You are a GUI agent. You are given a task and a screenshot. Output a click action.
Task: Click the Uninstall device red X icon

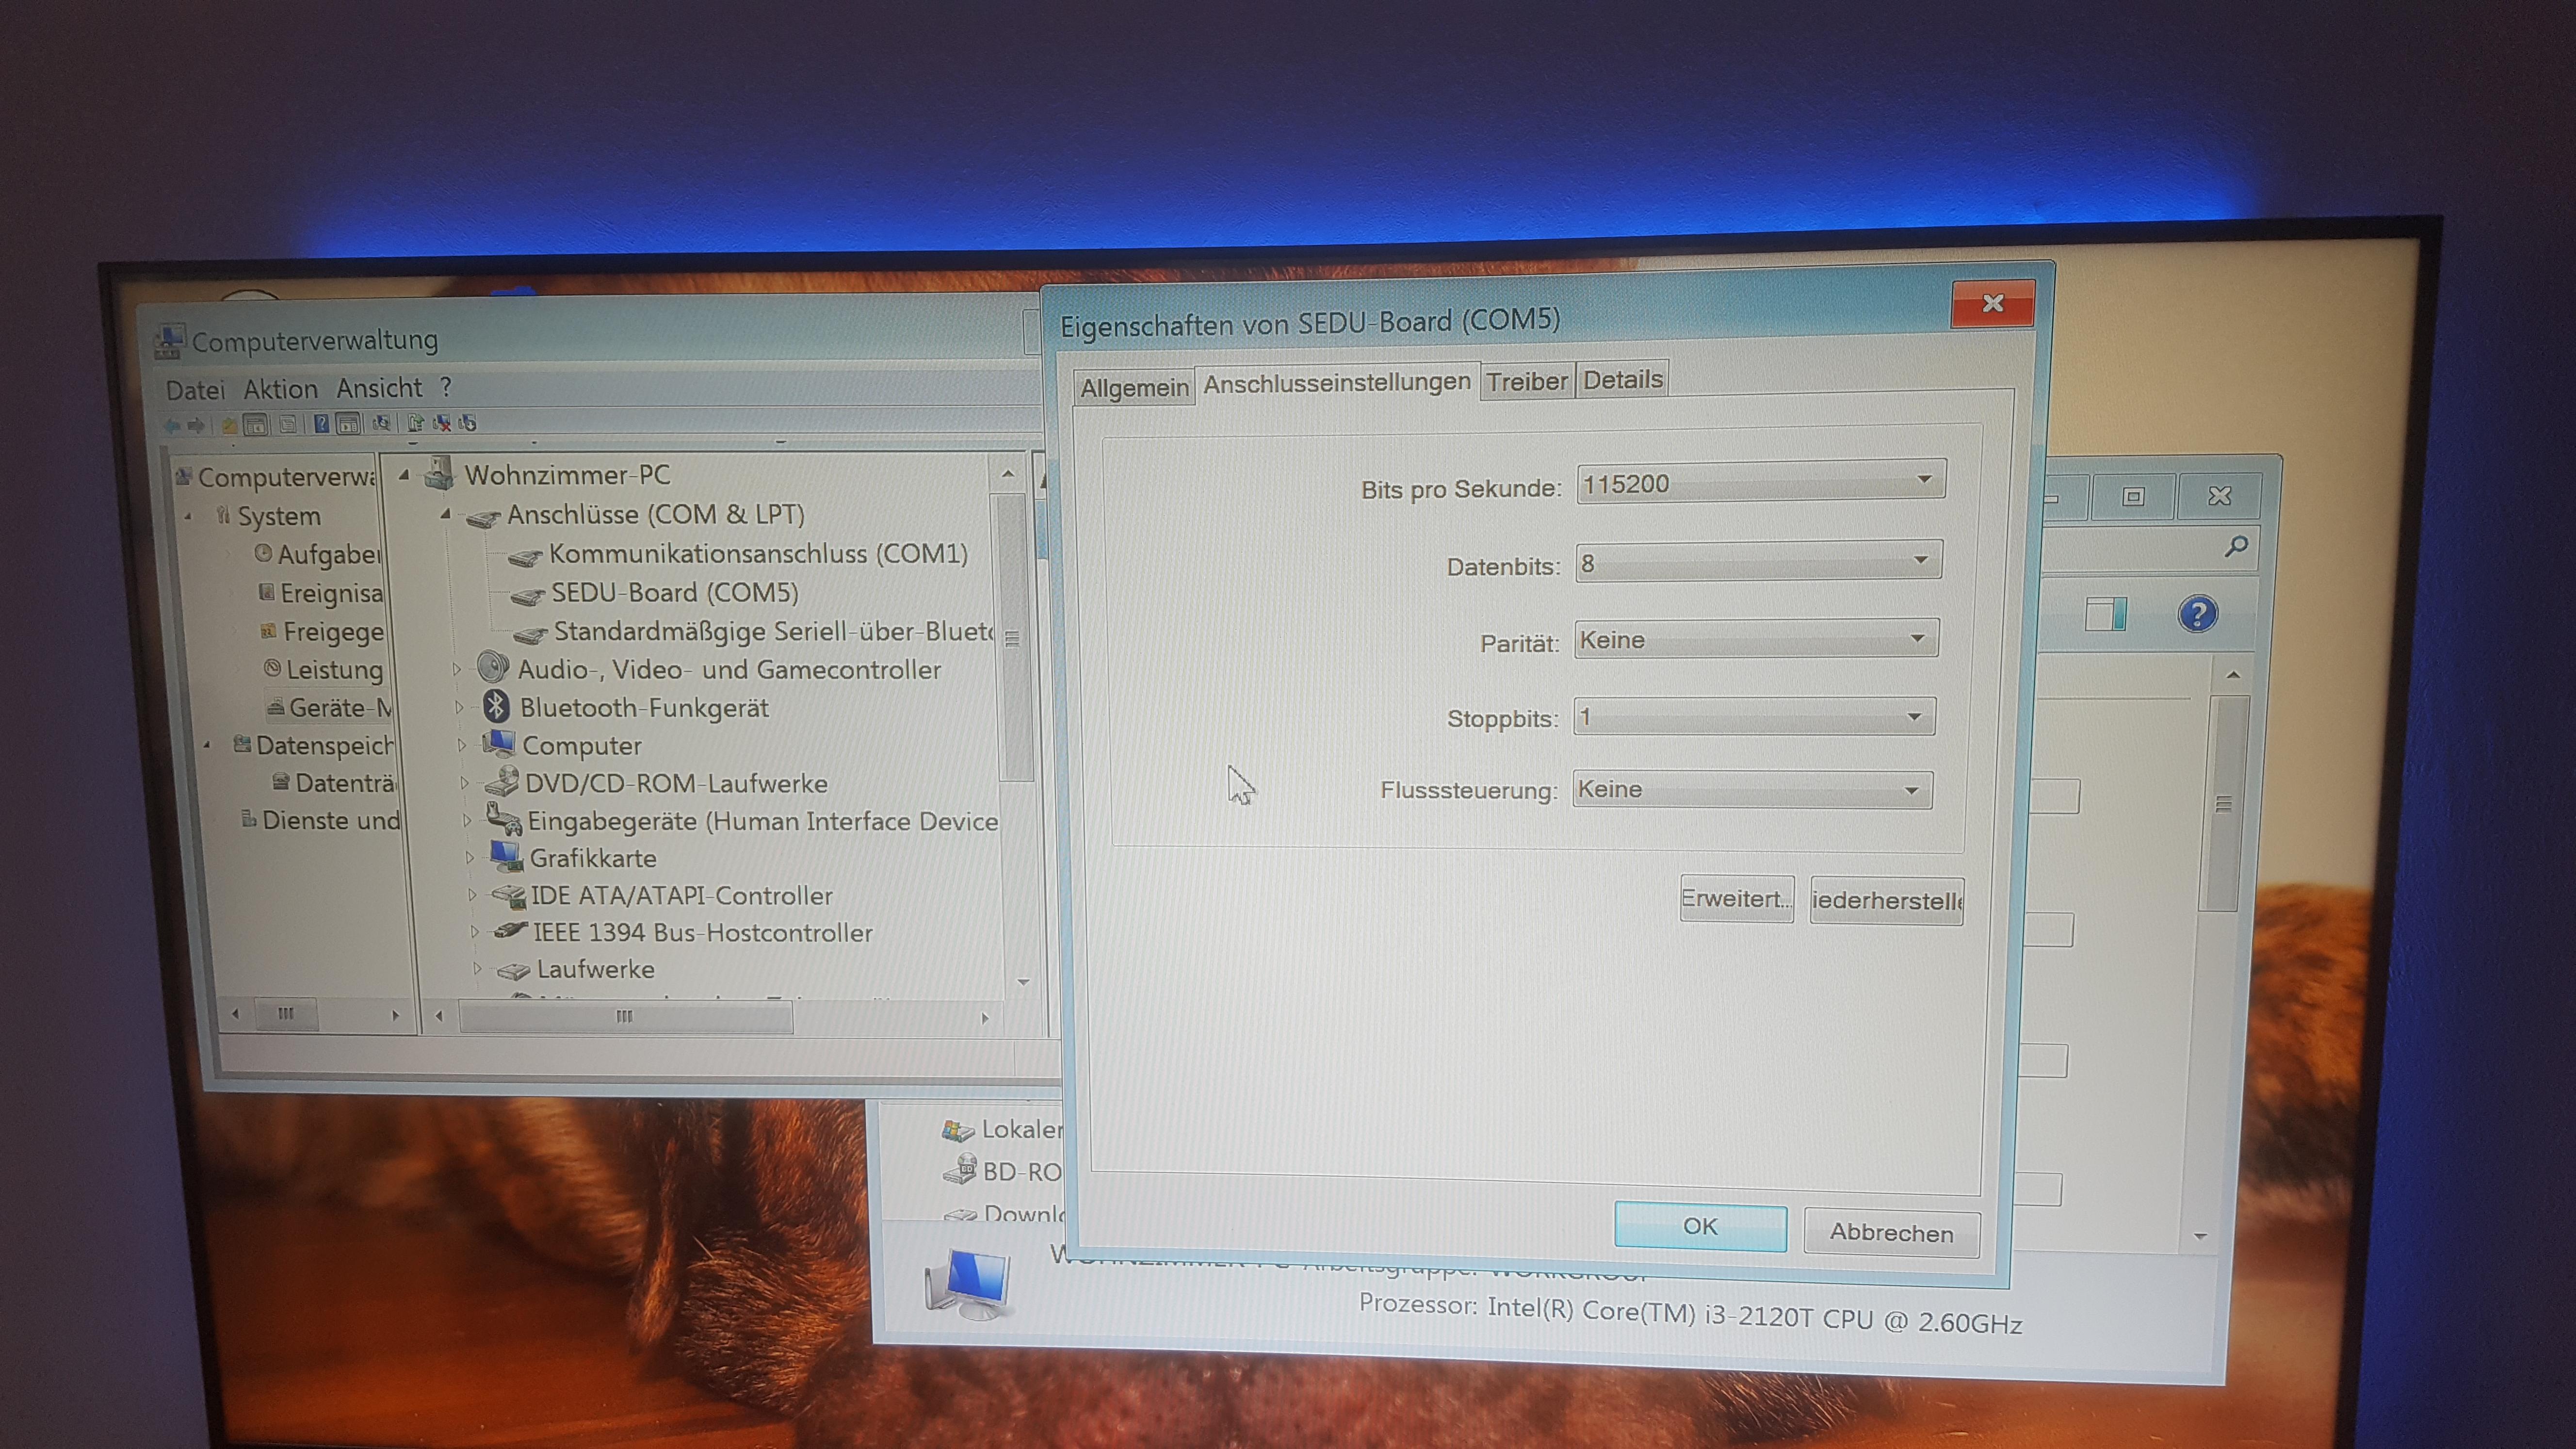coord(442,424)
